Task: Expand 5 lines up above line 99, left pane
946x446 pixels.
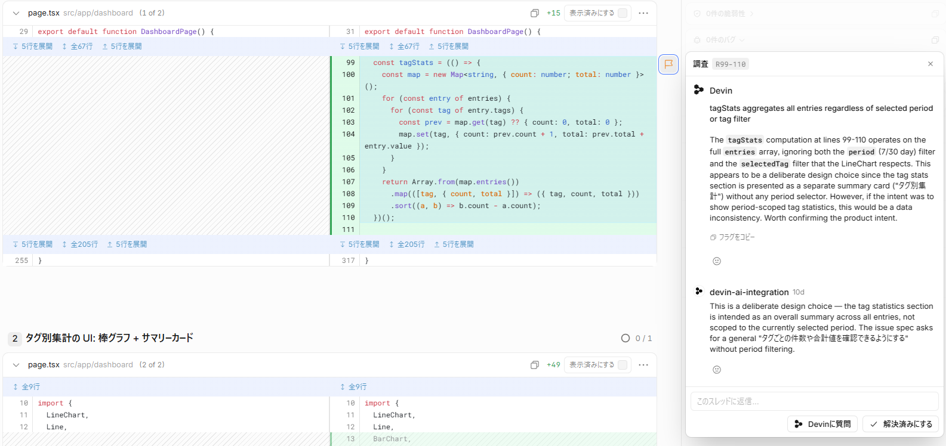Action: pyautogui.click(x=122, y=47)
